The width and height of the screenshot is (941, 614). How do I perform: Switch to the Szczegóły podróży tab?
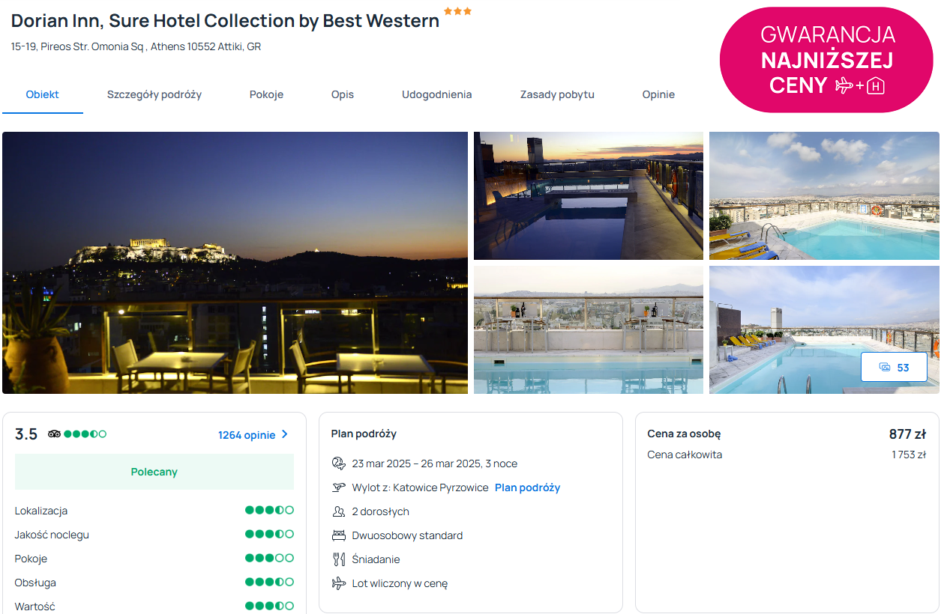(154, 95)
